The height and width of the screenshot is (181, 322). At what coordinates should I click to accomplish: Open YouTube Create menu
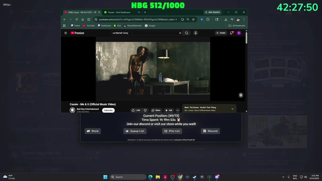[221, 33]
